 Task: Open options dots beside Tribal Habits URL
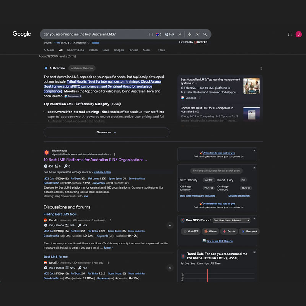tap(114, 155)
